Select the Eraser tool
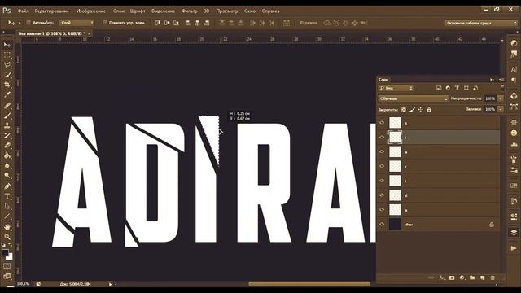 coord(7,146)
